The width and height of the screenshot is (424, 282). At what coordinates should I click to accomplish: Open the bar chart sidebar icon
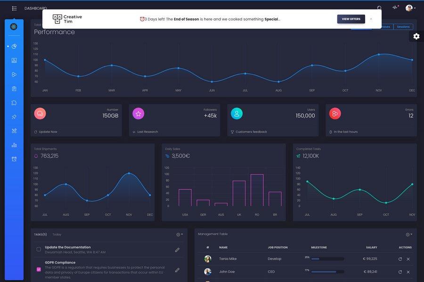14,145
